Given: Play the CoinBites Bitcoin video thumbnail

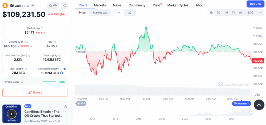Looking at the screenshot, I should 11,114.
